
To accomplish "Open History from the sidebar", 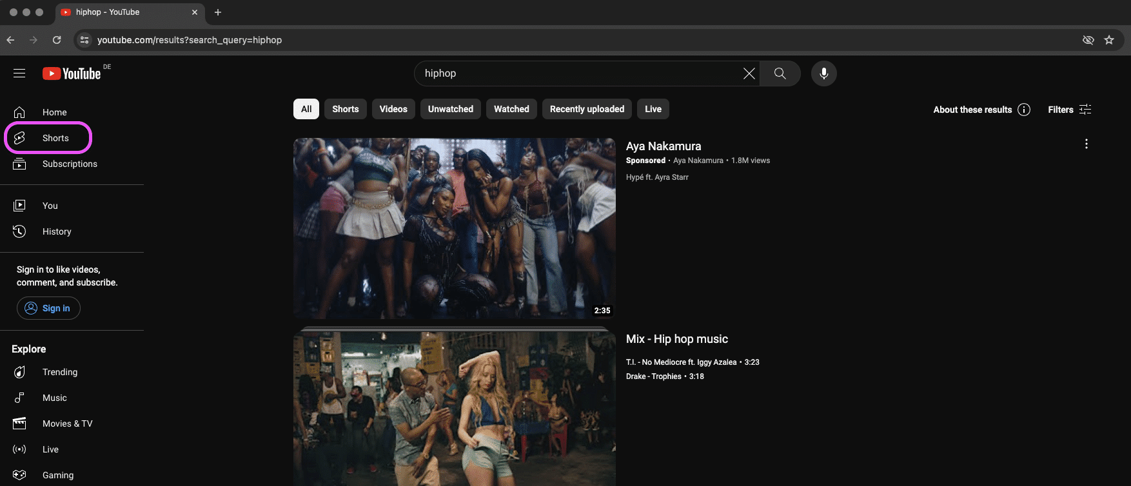I will pyautogui.click(x=57, y=231).
